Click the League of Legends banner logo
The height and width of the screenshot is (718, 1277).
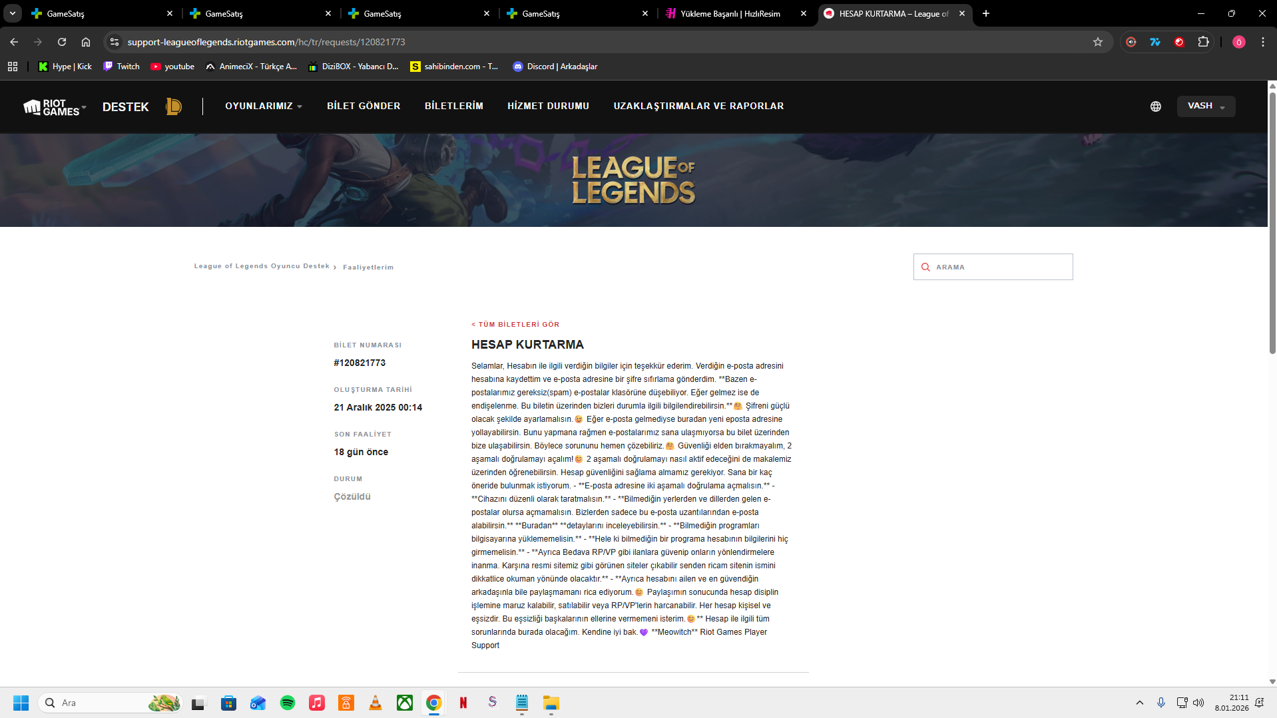pos(633,180)
